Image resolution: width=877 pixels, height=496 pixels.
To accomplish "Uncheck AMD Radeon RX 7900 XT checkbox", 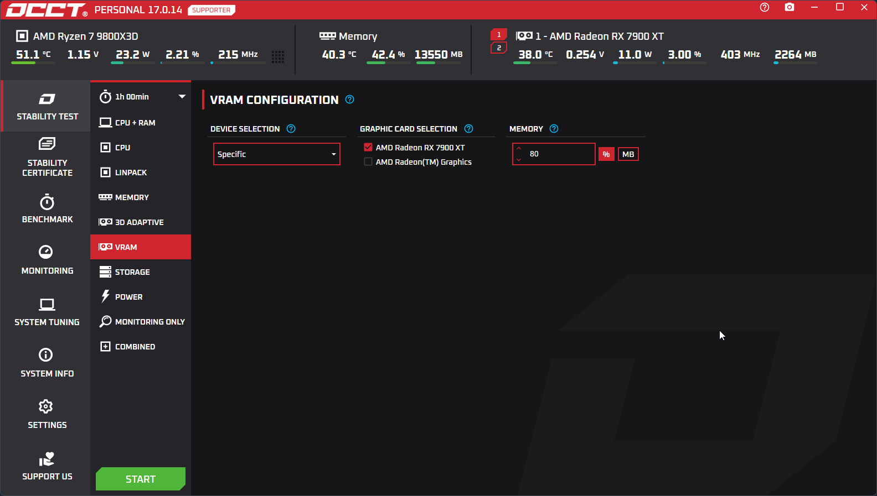I will [368, 147].
